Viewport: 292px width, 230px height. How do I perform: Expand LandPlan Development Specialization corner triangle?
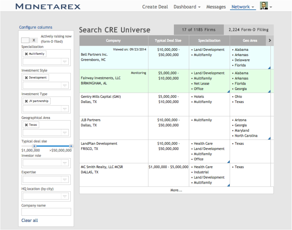tap(228, 162)
